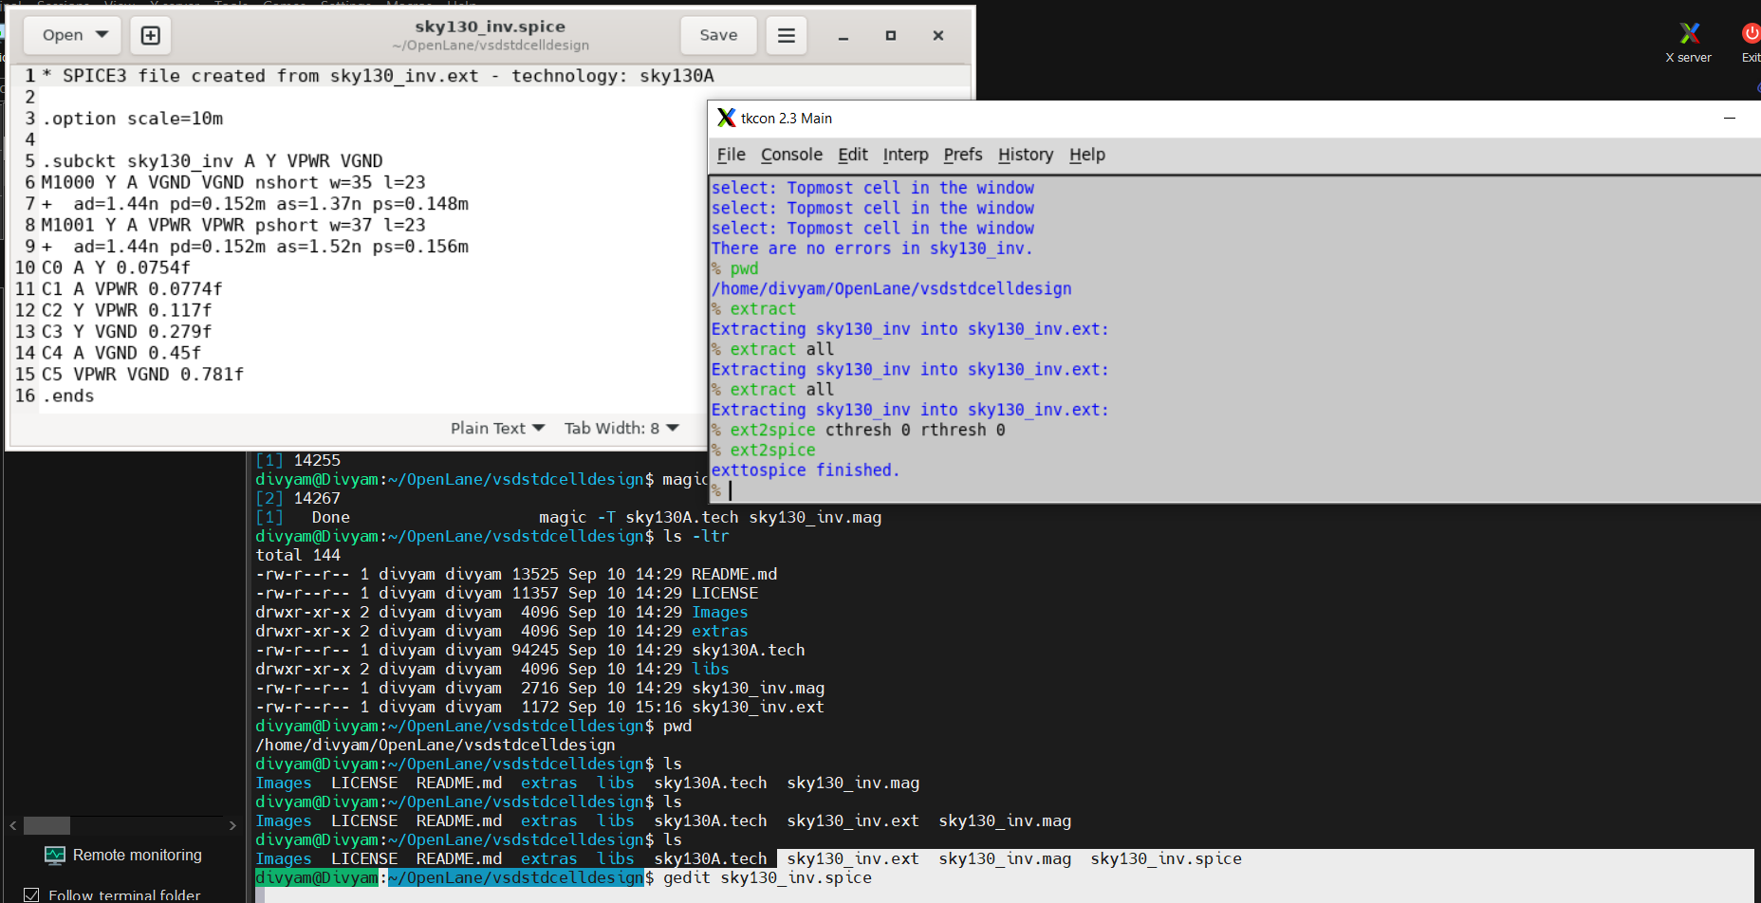Open the Open file dropdown in gedit
Screen dimensions: 1761x903
tap(71, 34)
